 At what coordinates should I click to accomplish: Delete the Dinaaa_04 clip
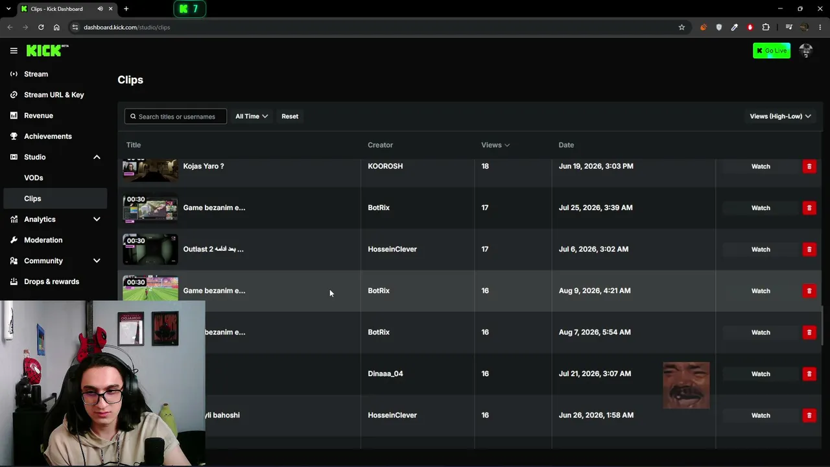pos(809,374)
